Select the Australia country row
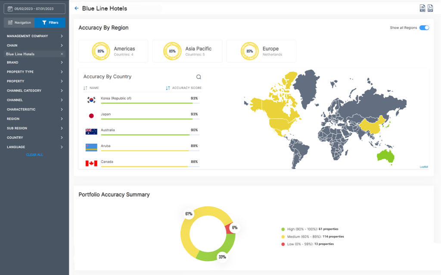This screenshot has height=275, width=441. tap(142, 131)
